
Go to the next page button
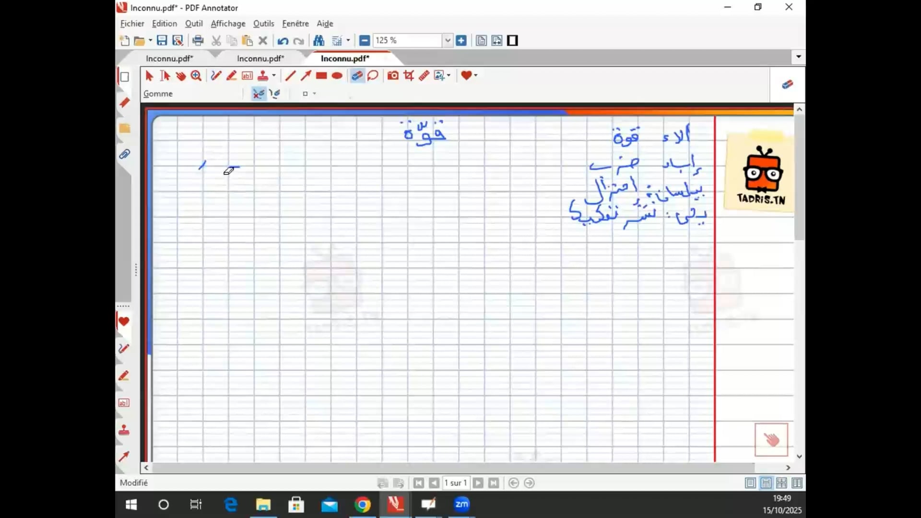pos(478,483)
